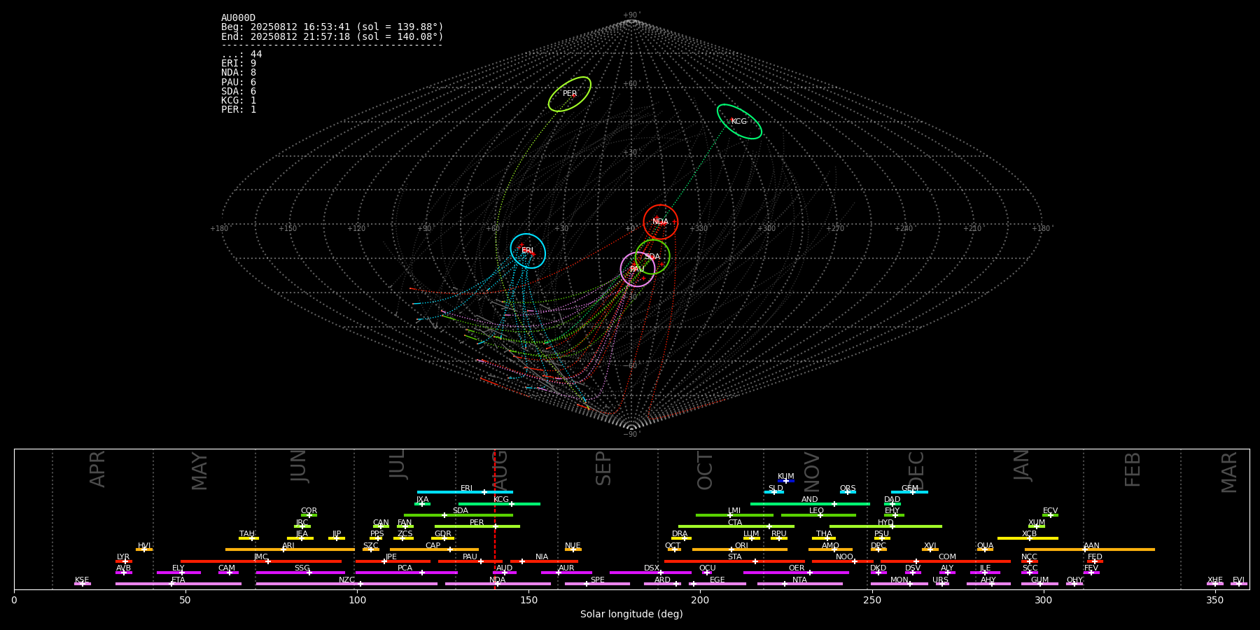Click the SDA bar in the timeline
This screenshot has height=630, width=1260.
[458, 515]
